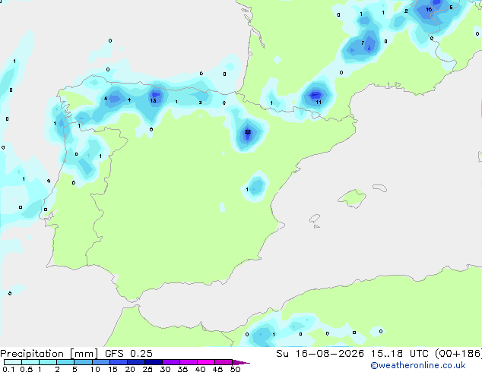Click the "45" legend label

(217, 369)
